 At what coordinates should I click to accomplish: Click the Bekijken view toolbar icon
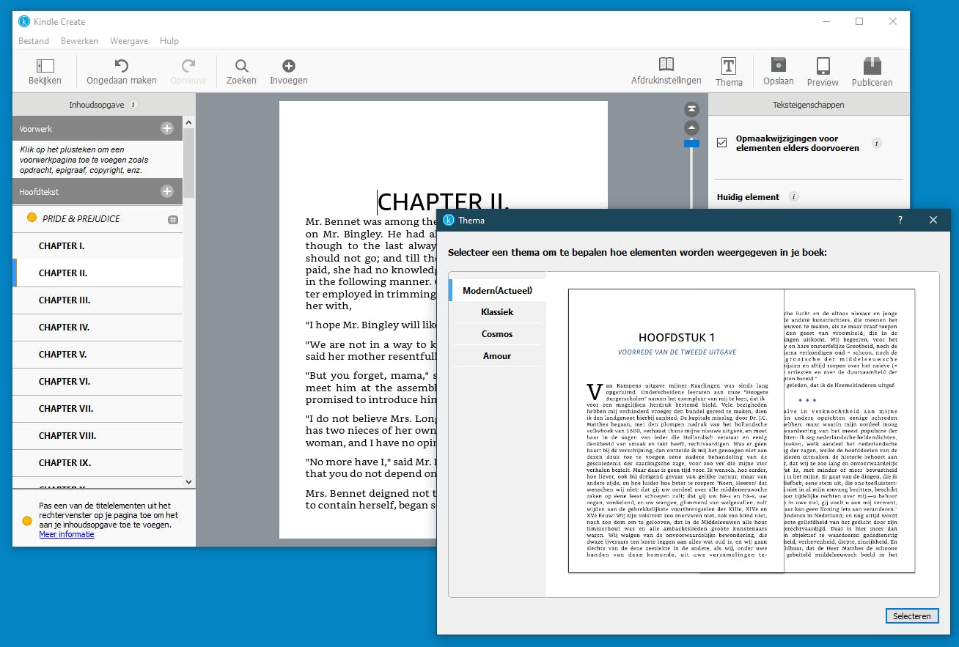[x=45, y=71]
